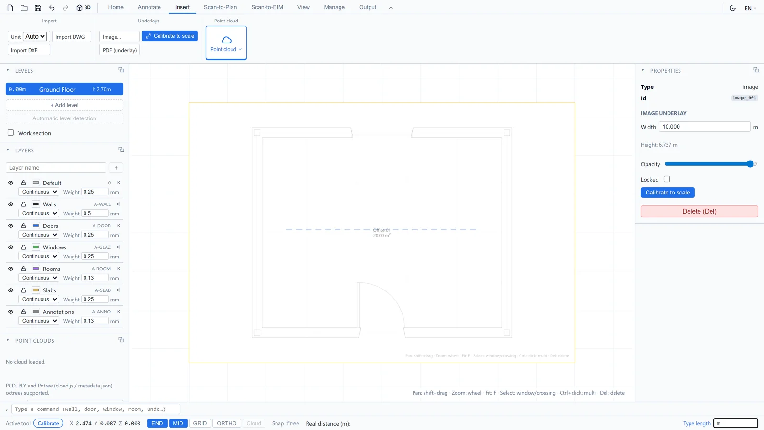Screen dimensions: 764x430
Task: Switch to the Scan-to-BIM tab
Action: 267,7
